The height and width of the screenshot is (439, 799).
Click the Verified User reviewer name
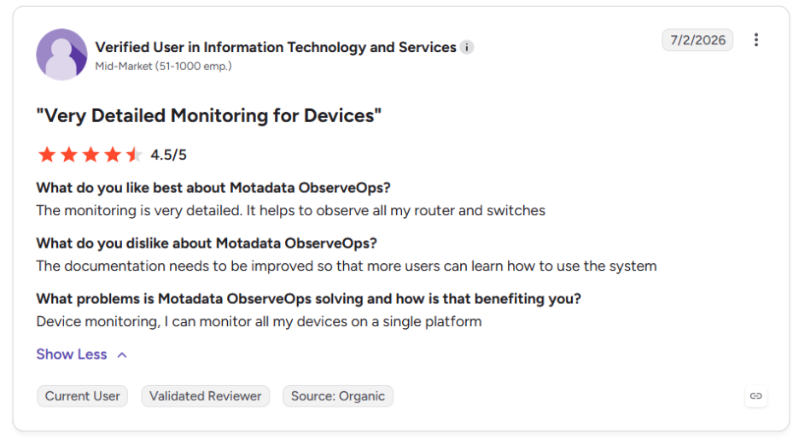(276, 48)
